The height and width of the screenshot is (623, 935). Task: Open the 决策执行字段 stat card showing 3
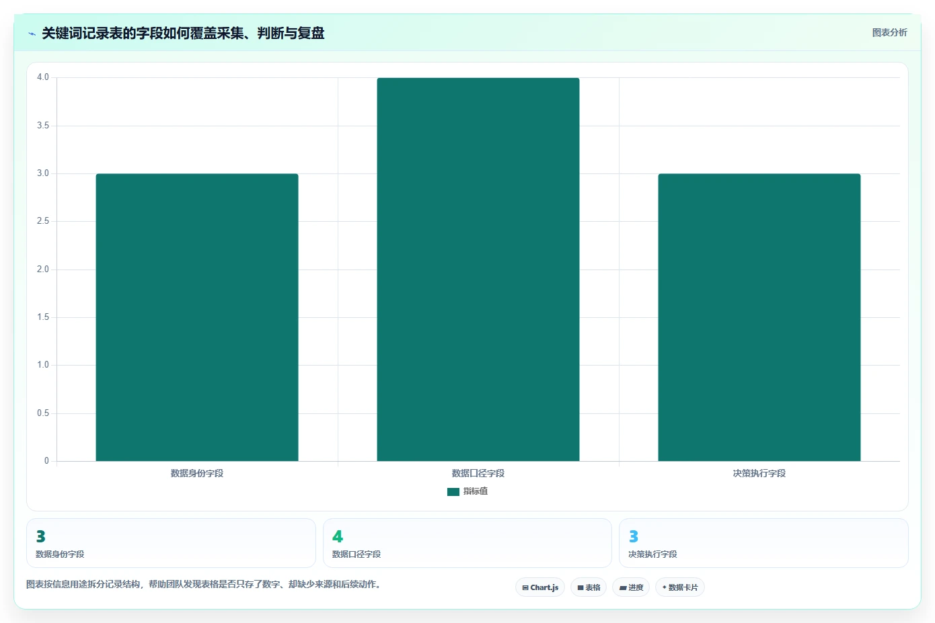click(763, 543)
